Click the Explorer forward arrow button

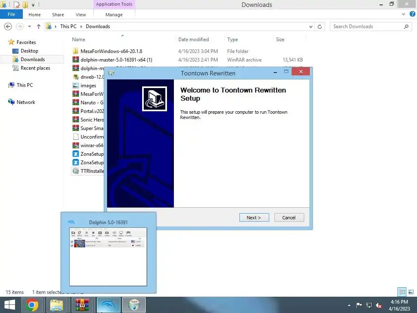coord(20,26)
